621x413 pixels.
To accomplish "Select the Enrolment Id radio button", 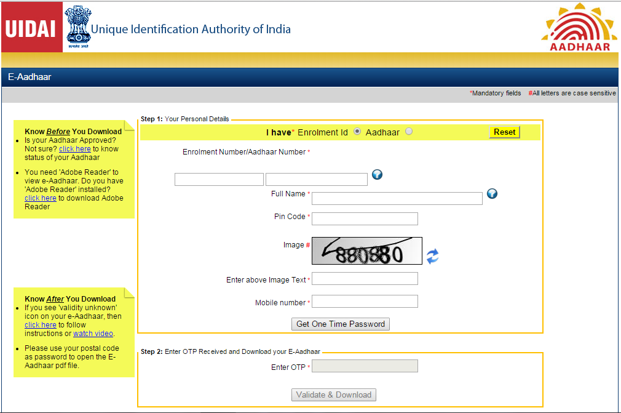I will (x=357, y=130).
